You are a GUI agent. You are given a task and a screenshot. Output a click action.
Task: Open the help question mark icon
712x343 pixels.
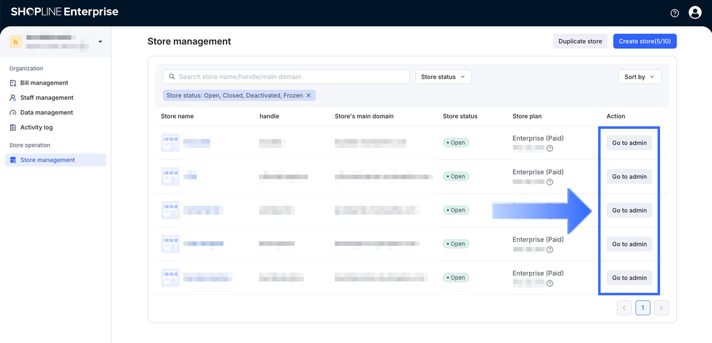(674, 13)
